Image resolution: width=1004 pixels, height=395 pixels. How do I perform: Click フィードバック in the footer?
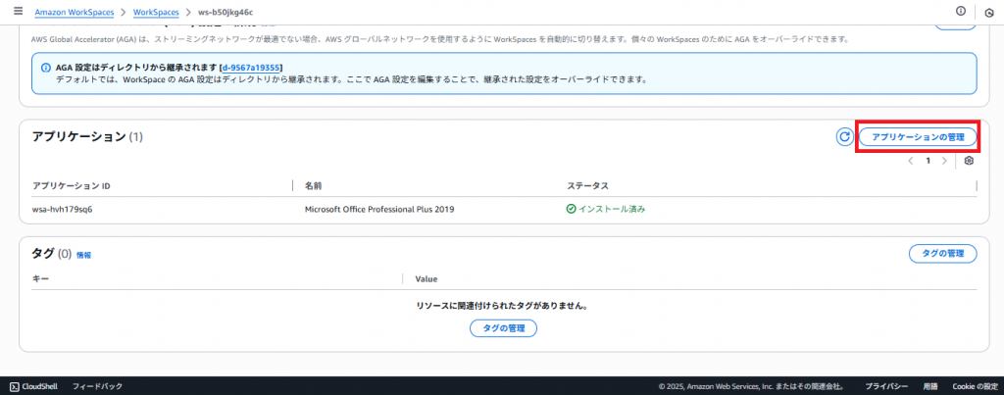97,386
